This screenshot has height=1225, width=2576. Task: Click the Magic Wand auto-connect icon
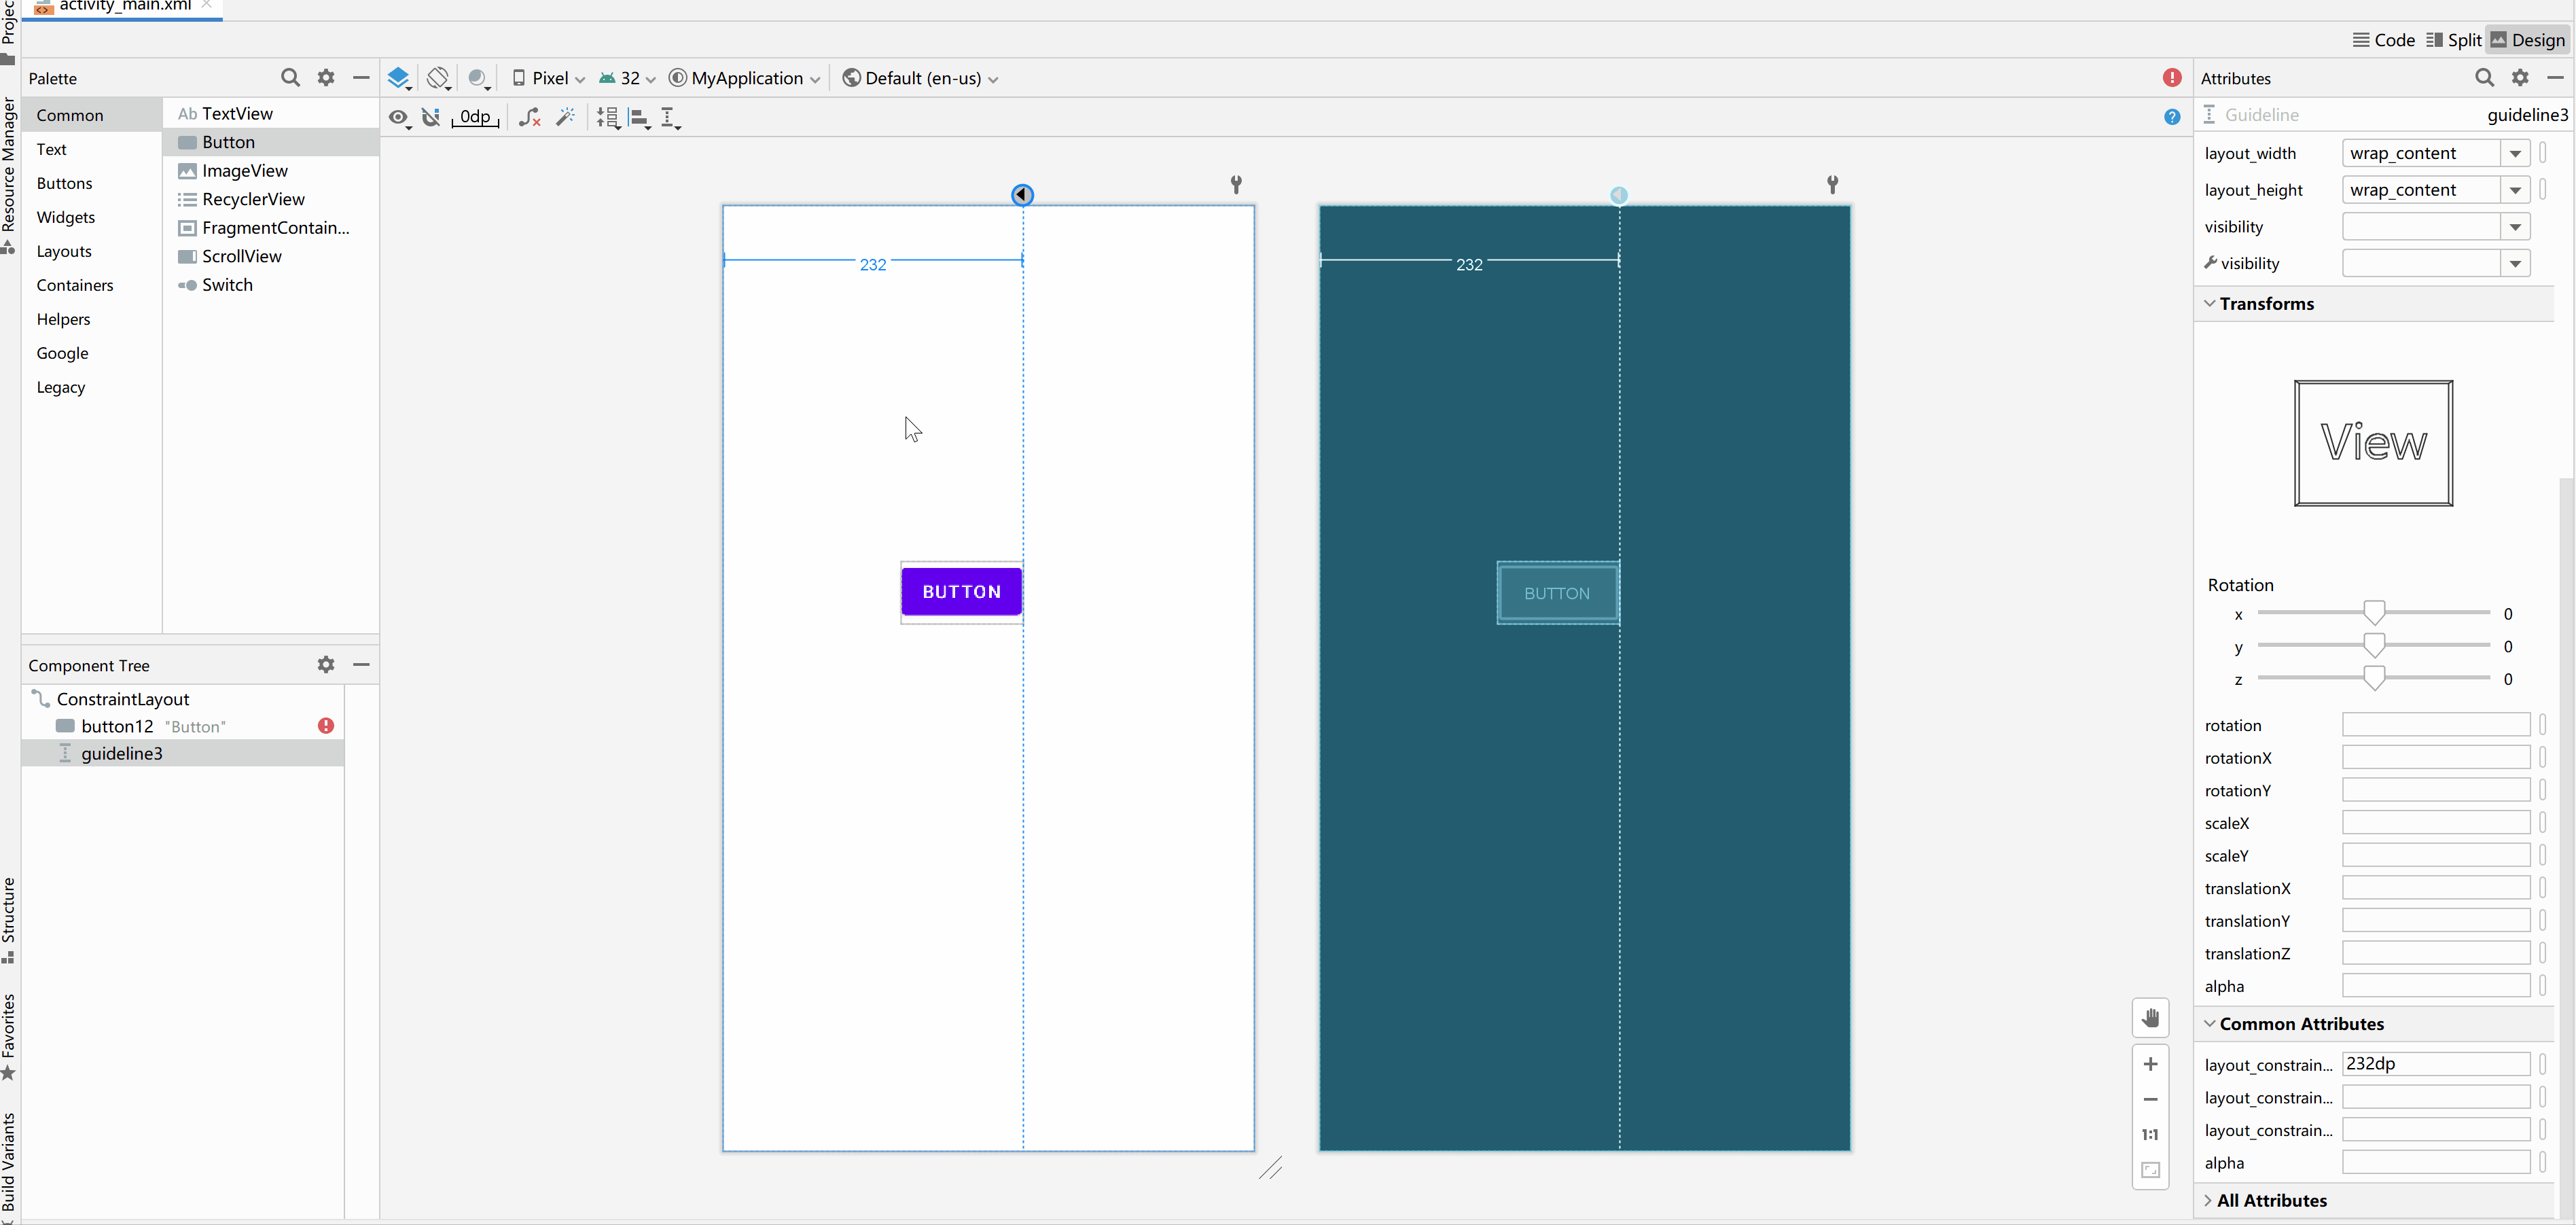564,117
